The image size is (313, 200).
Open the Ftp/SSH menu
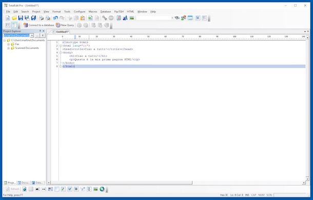[x=119, y=12]
